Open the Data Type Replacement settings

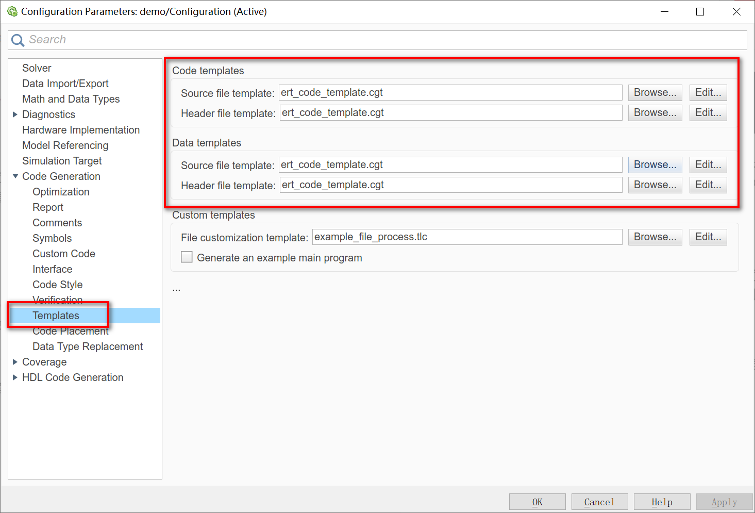point(88,346)
